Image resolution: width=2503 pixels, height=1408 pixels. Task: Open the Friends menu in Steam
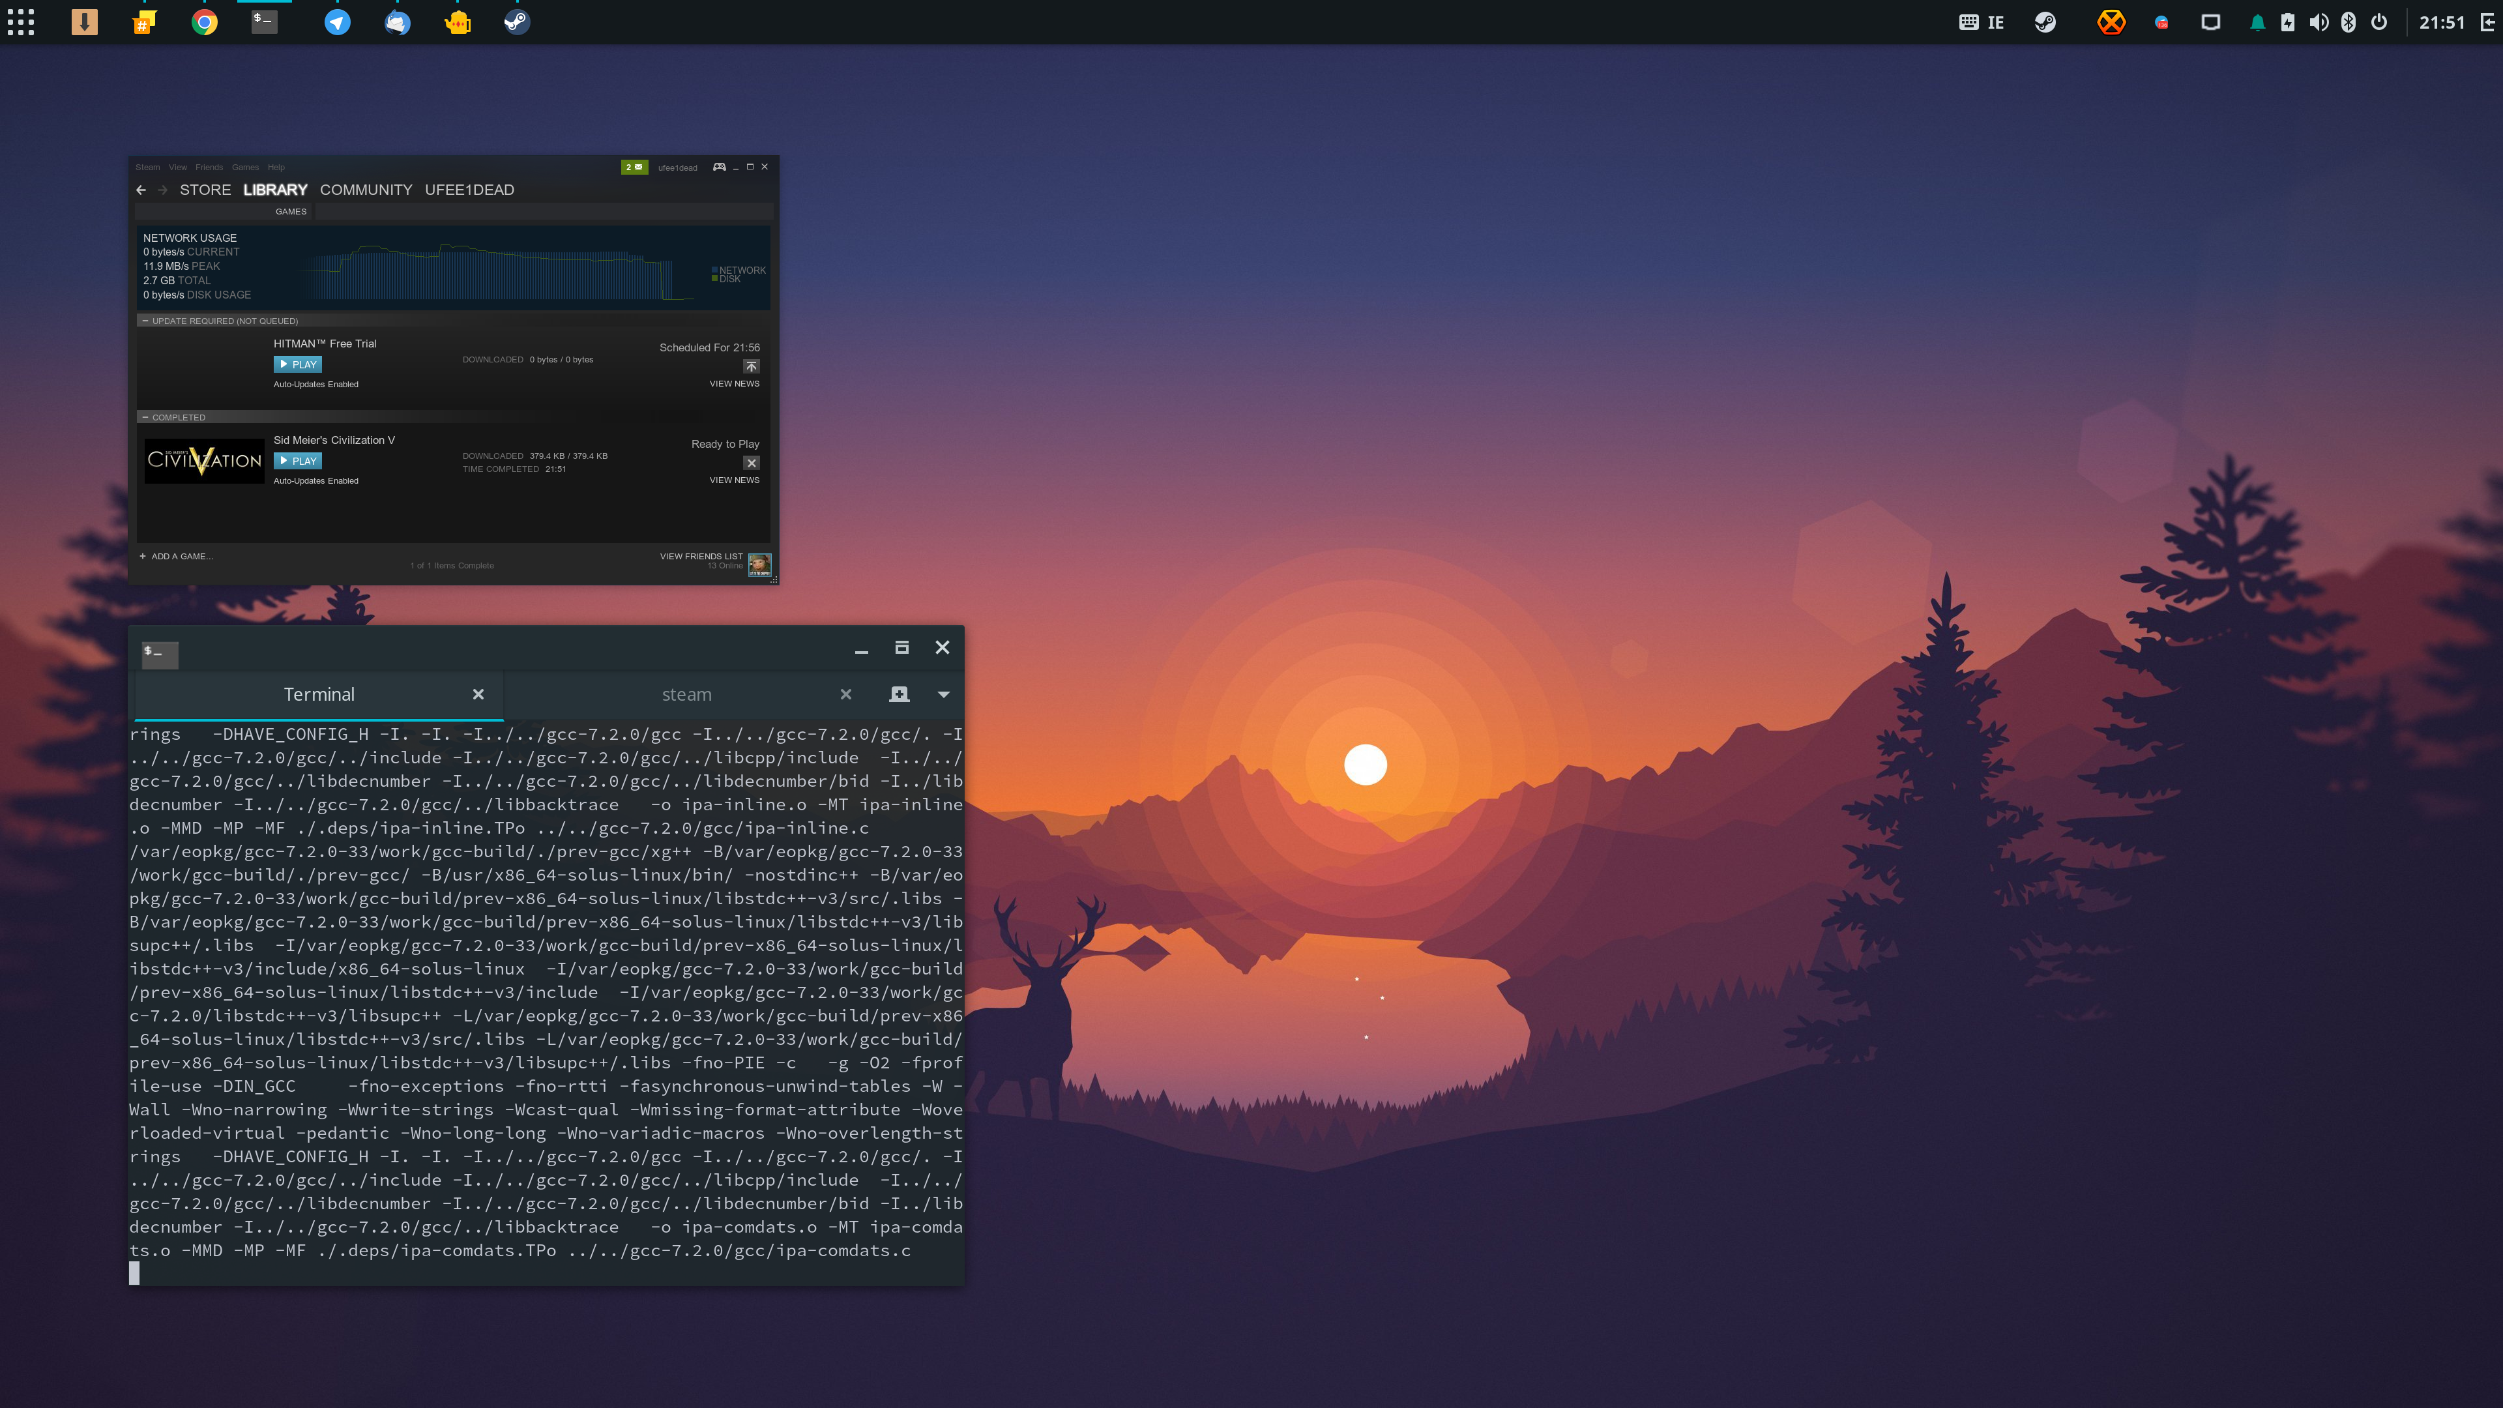(x=209, y=167)
